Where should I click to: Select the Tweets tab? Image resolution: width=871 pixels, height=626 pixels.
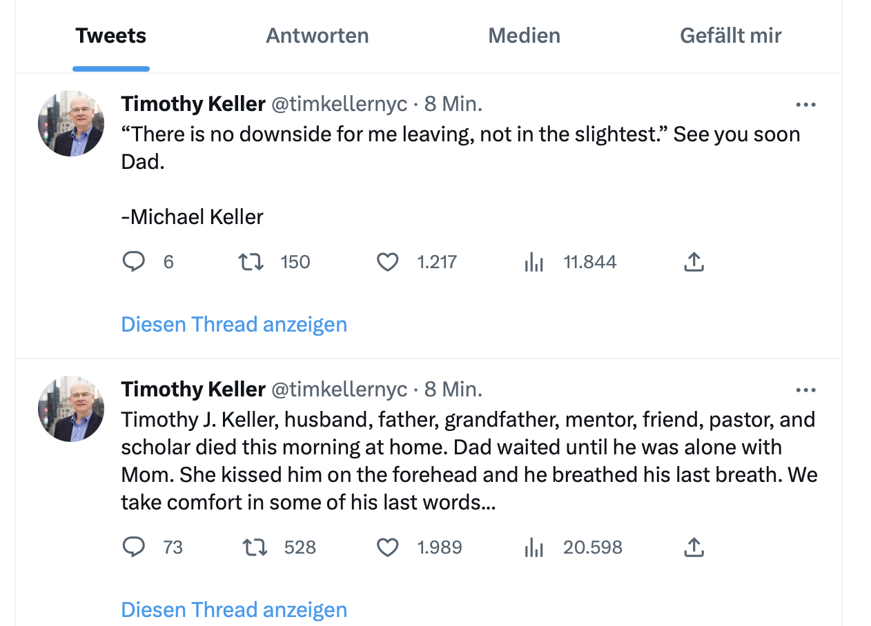pyautogui.click(x=111, y=36)
